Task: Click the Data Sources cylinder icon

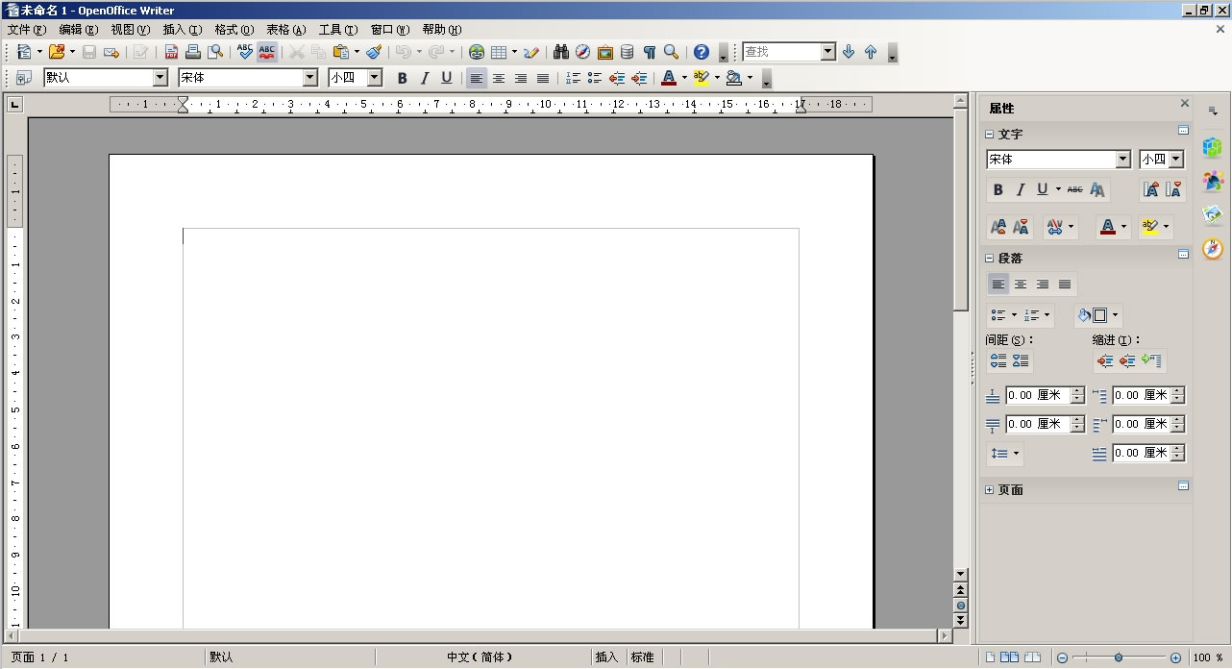Action: pos(627,52)
